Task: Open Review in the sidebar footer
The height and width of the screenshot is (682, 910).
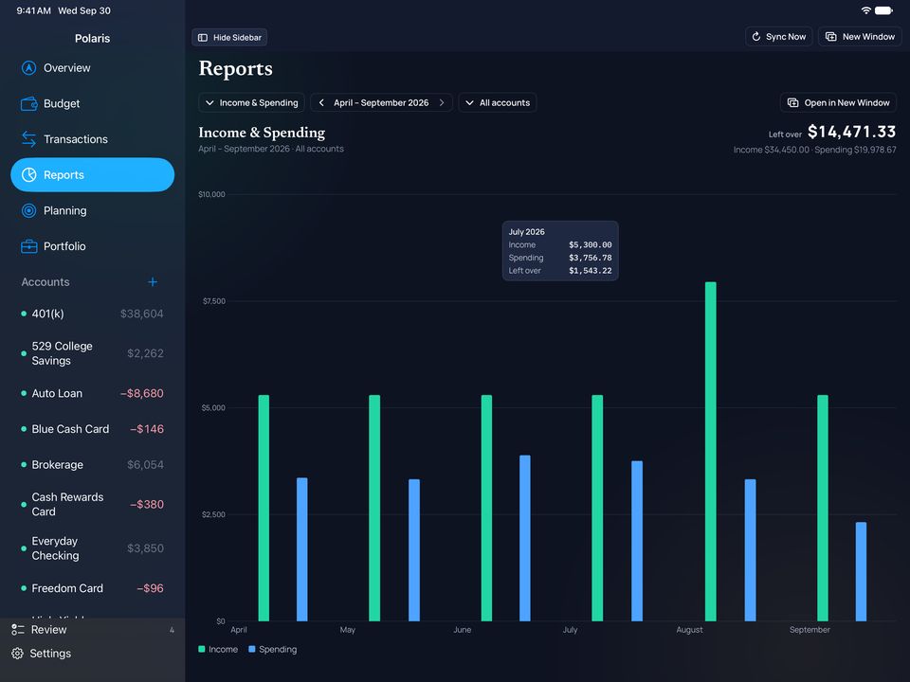Action: [x=92, y=630]
